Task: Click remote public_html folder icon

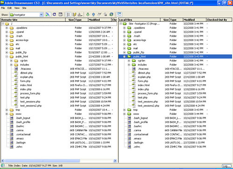Action: pyautogui.click(x=12, y=56)
